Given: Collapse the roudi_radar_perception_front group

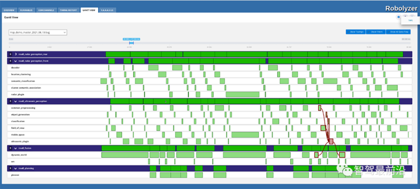Looking at the screenshot, I should [16, 61].
